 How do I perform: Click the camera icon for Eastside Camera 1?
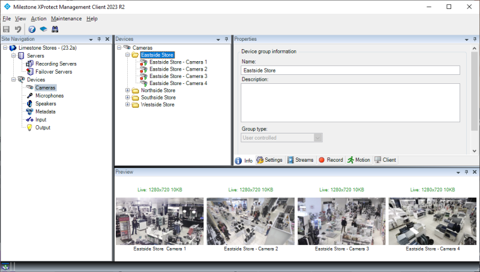coord(143,62)
